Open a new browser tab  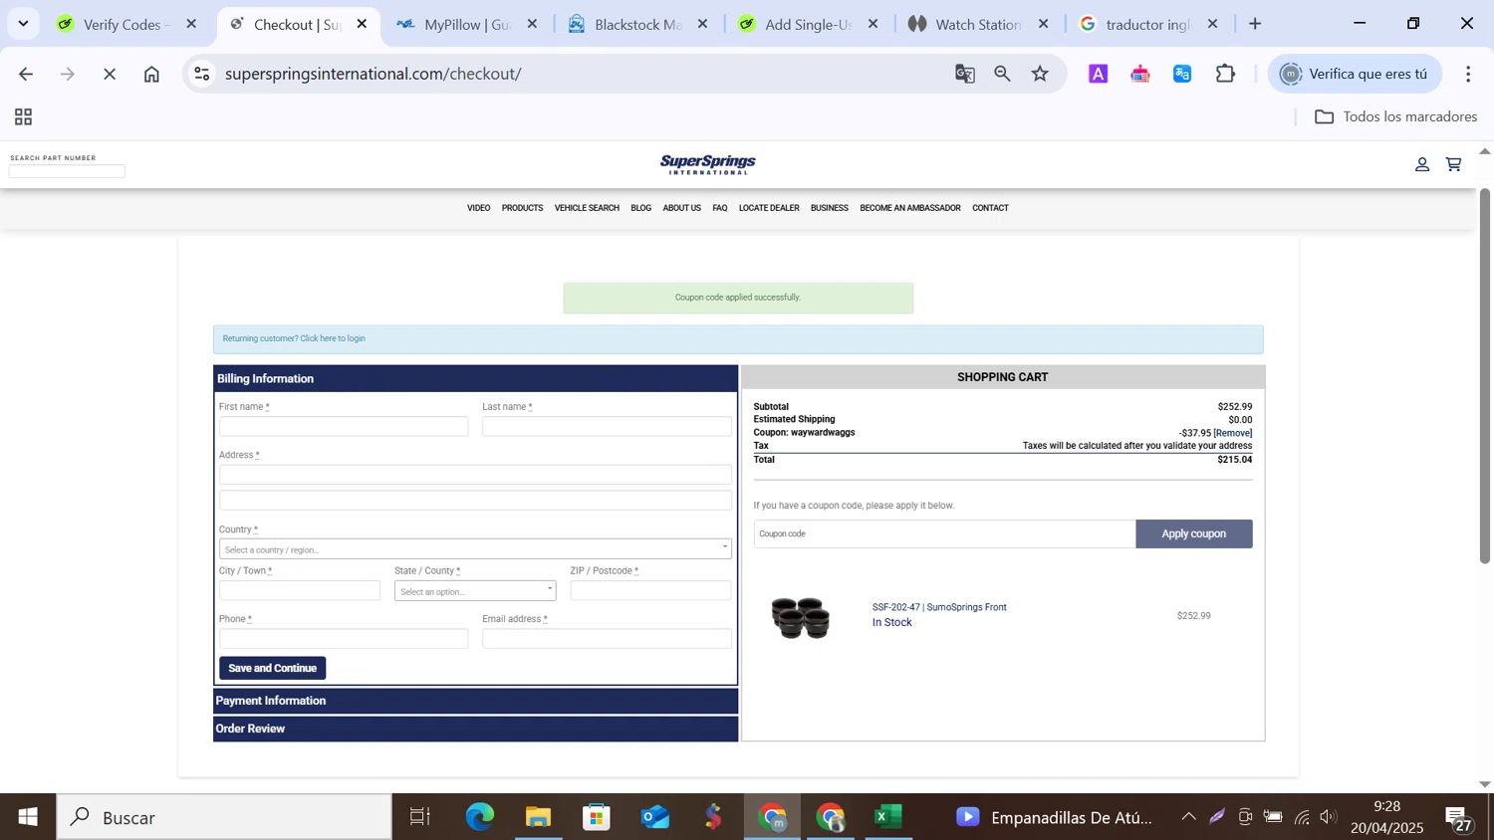tap(1255, 24)
